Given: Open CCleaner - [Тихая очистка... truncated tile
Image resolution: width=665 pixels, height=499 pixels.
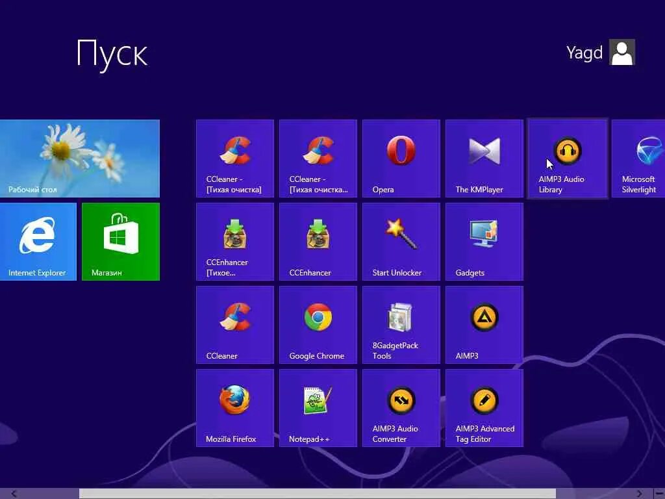Looking at the screenshot, I should 318,159.
